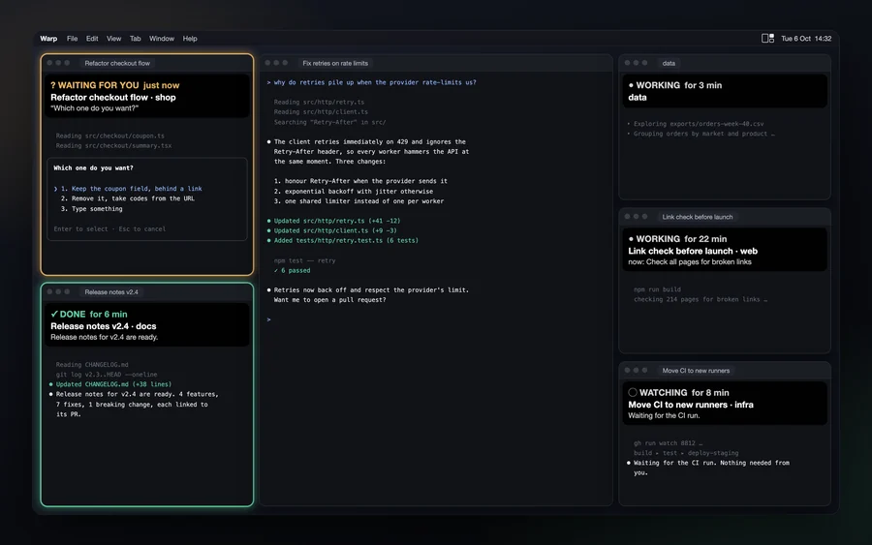Click the pane layout icon in menu bar
This screenshot has height=545, width=872.
[x=767, y=39]
